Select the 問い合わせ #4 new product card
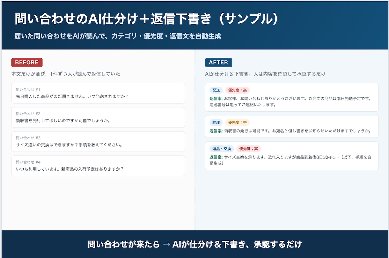Viewport: 389px width, 258px height. point(98,166)
